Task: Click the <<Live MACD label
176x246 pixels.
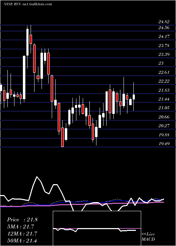Action: pyautogui.click(x=148, y=237)
